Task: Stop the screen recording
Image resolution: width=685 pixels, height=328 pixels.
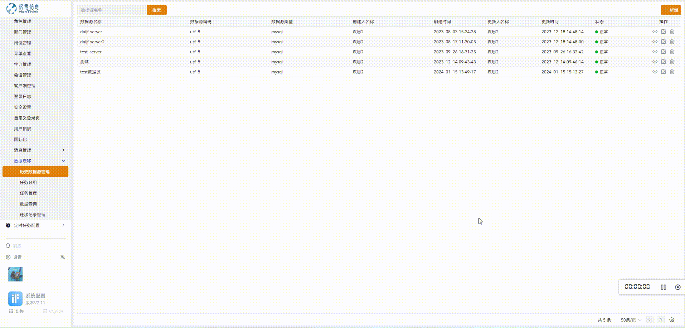Action: click(x=677, y=287)
